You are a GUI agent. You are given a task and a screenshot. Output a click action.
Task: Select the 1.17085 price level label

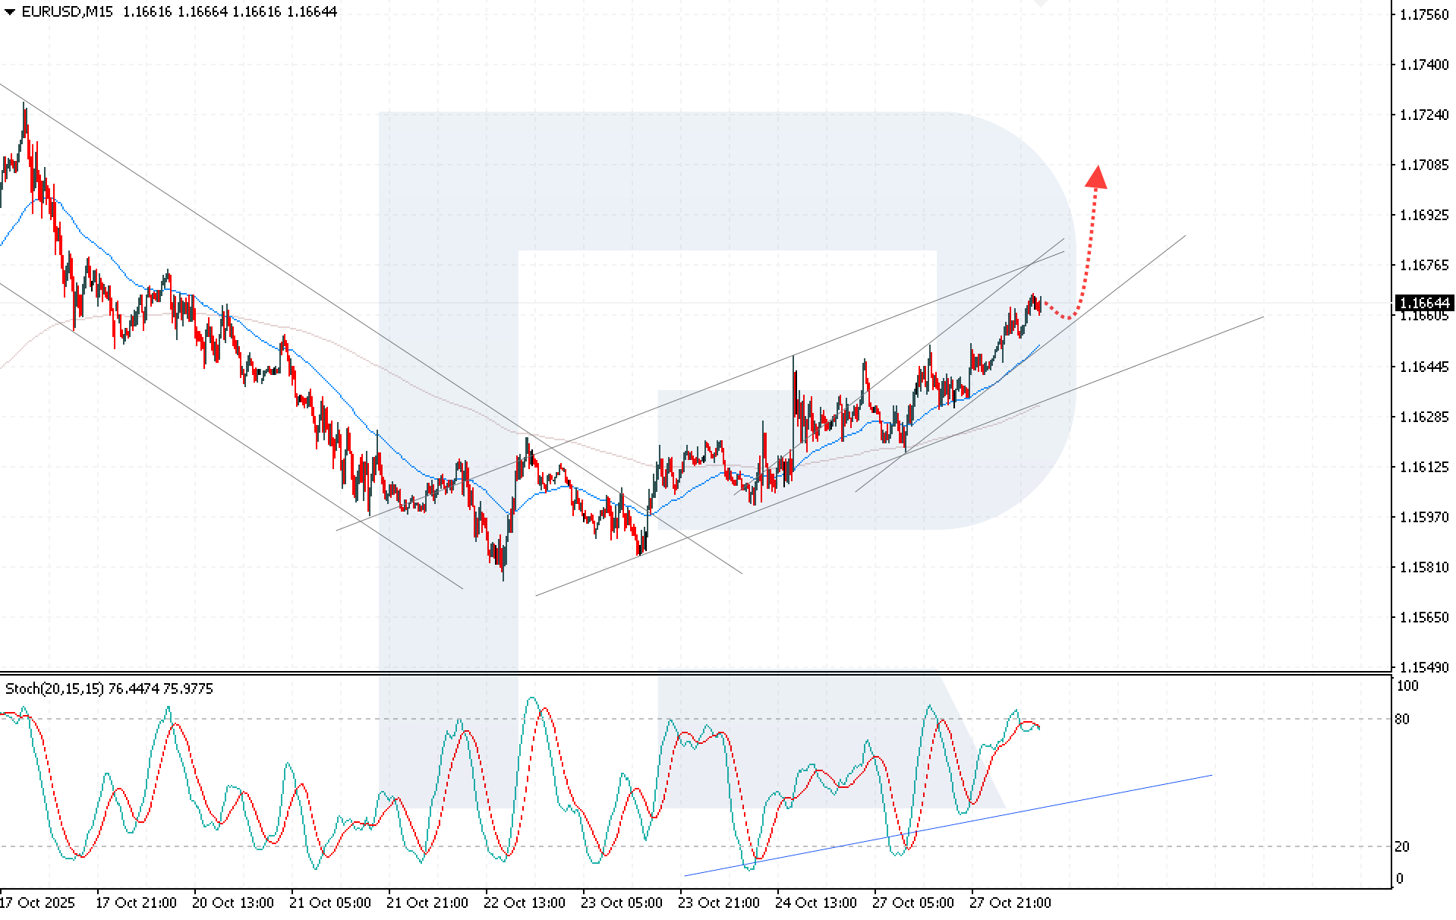click(x=1424, y=165)
